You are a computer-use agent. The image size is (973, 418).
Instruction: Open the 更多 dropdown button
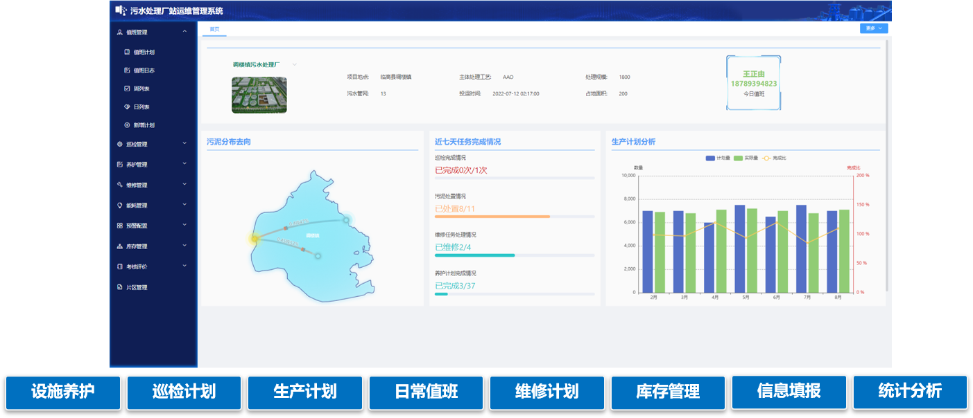pyautogui.click(x=873, y=28)
